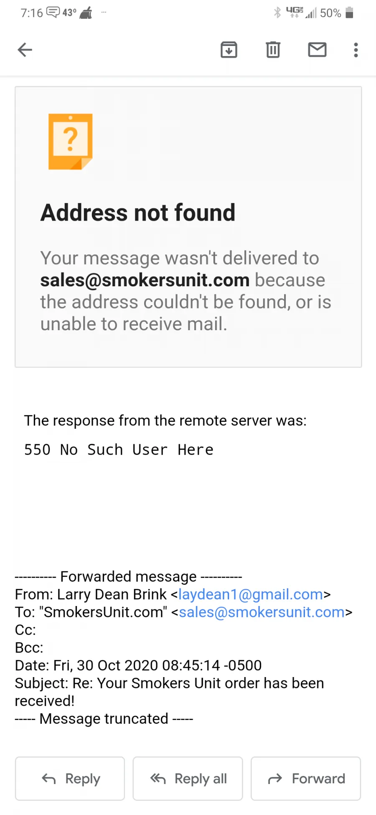Click the Reply button
376x815 pixels.
(x=70, y=779)
